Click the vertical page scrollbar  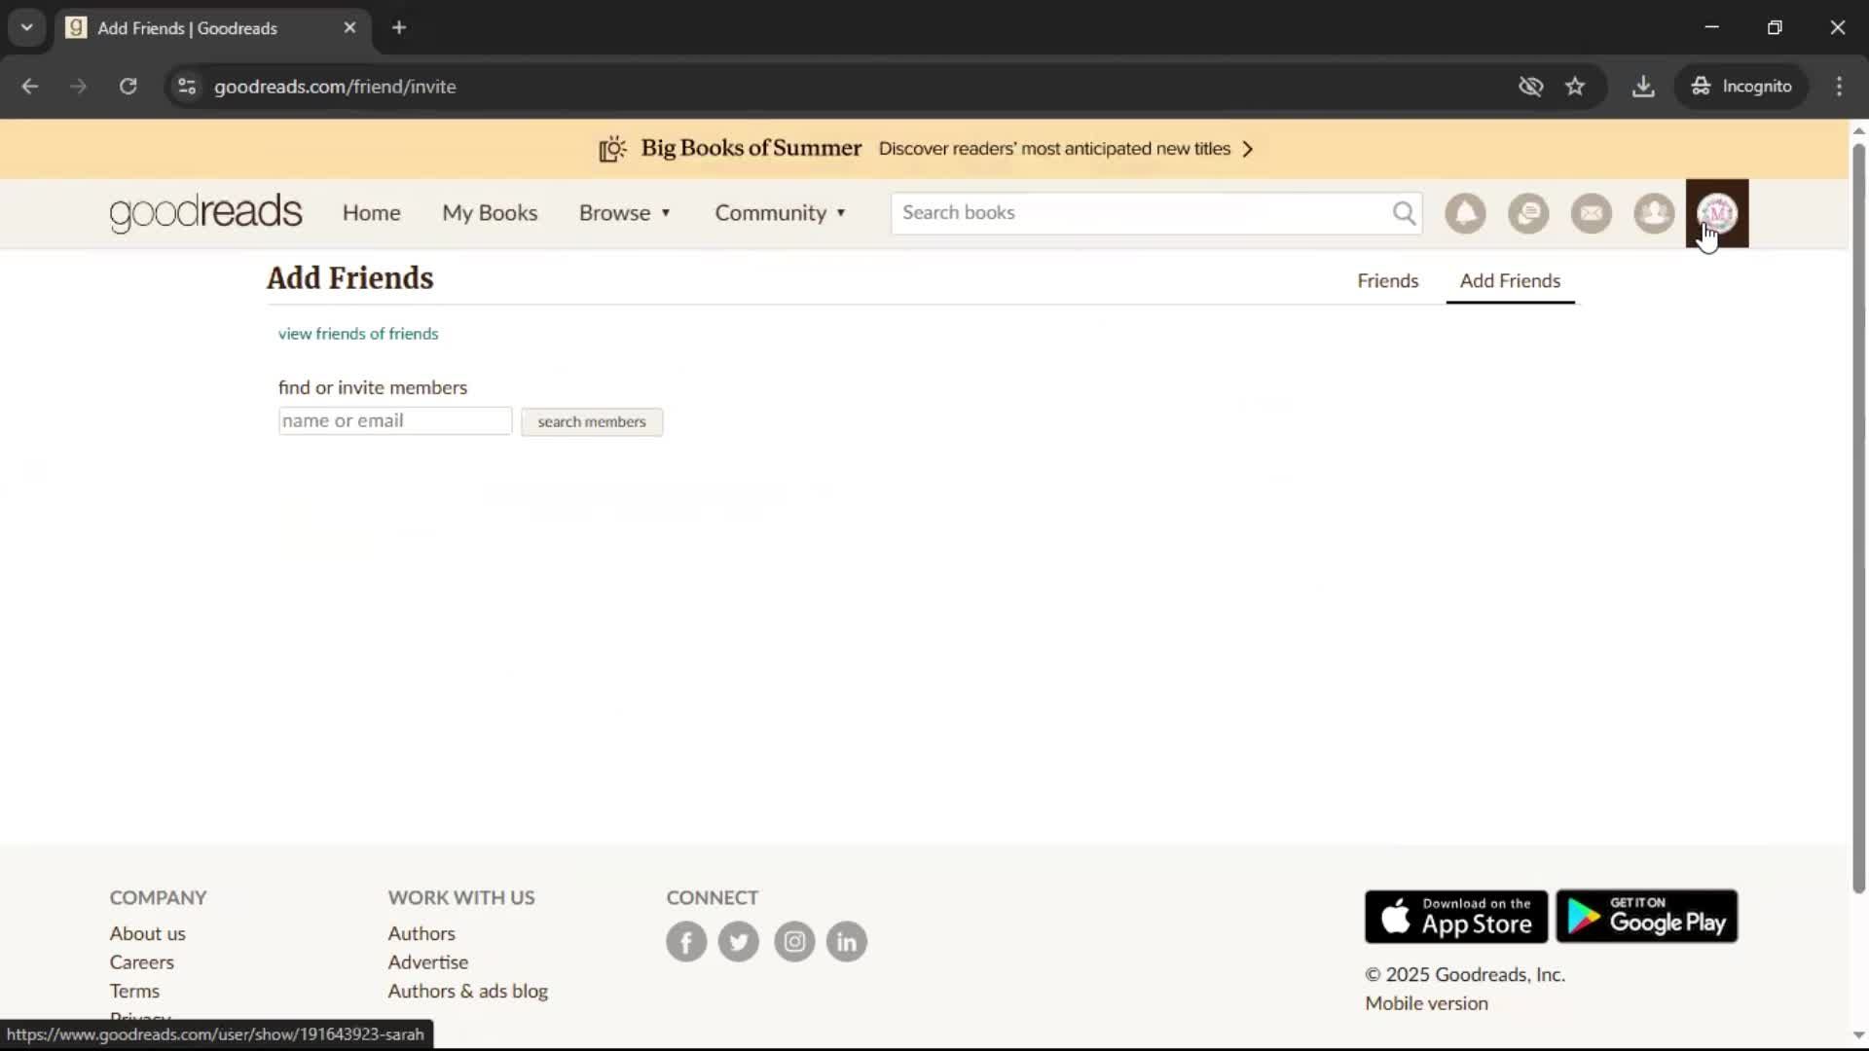pos(1858,518)
